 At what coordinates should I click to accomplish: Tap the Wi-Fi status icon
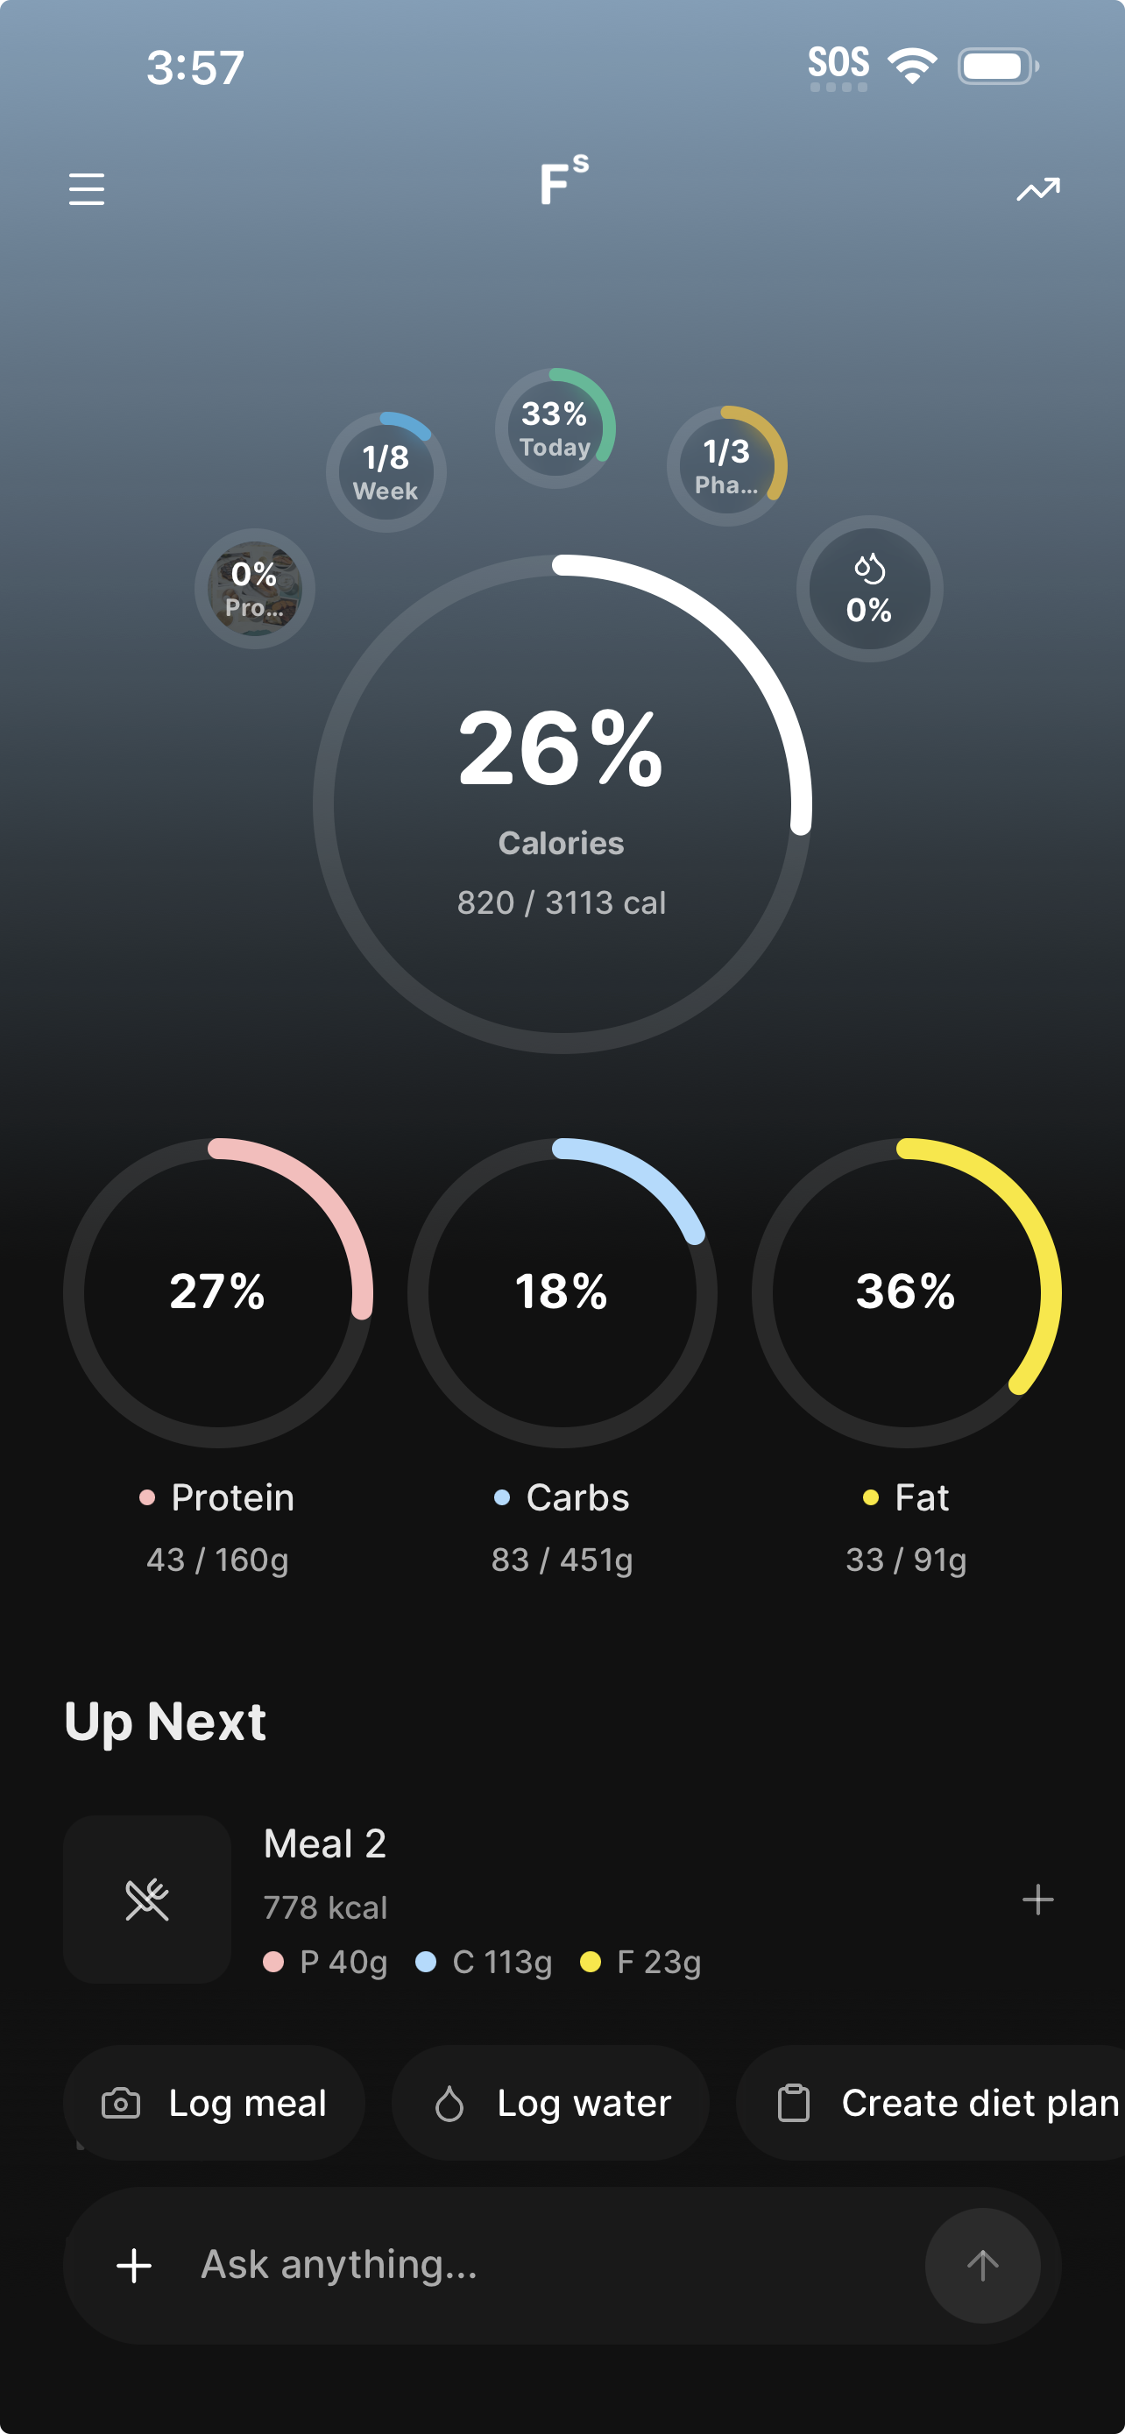[x=911, y=66]
